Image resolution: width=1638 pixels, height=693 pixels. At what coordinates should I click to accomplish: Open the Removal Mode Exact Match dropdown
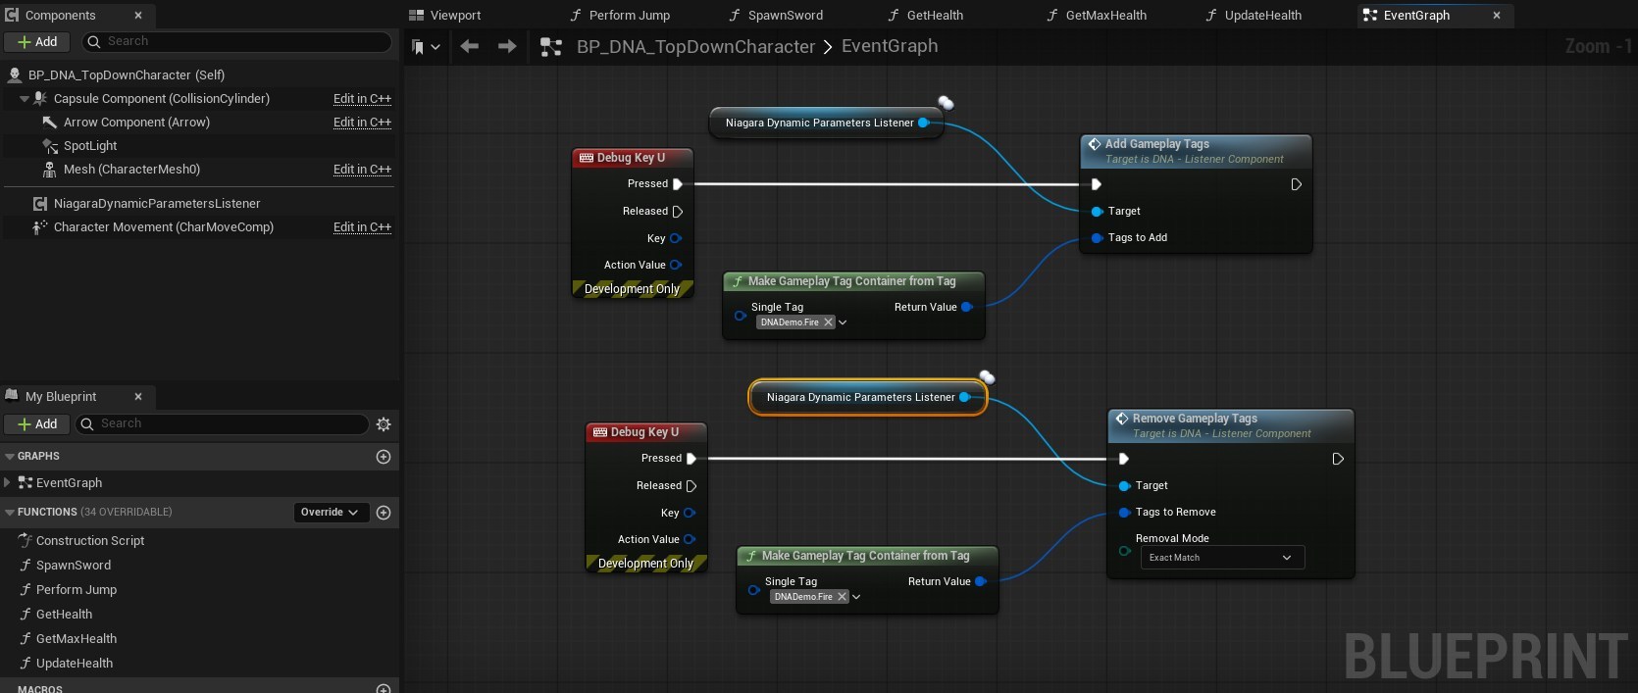click(1221, 558)
